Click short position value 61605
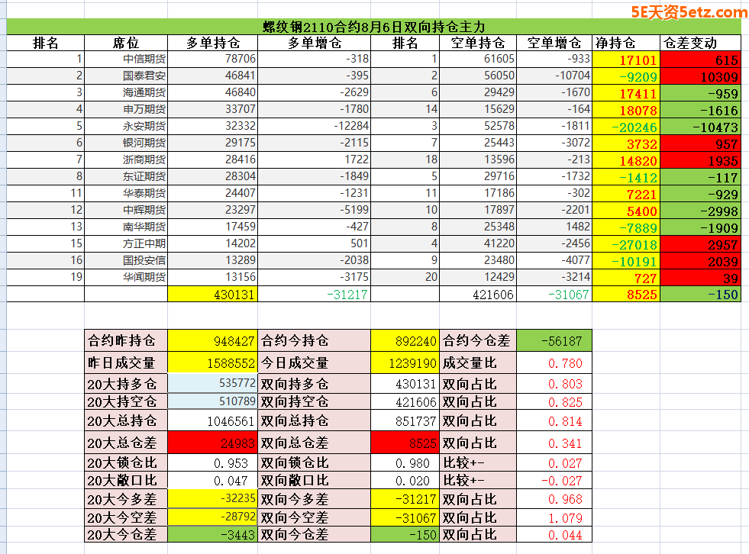Viewport: 749px width, 554px height. point(478,60)
